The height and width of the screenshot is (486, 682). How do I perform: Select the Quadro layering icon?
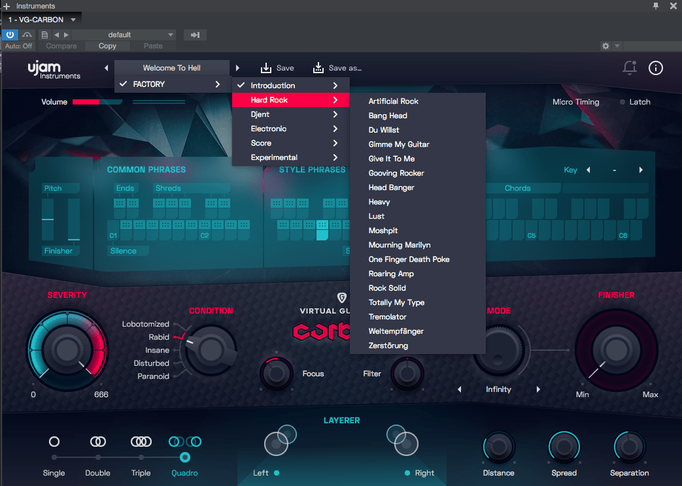[185, 442]
